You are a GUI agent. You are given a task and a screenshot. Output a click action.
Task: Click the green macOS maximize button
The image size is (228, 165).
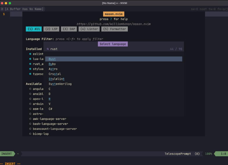pyautogui.click(x=10, y=3)
